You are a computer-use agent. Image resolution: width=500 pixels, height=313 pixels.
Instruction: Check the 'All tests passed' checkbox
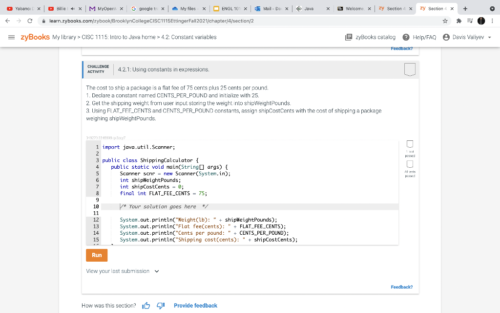[410, 163]
